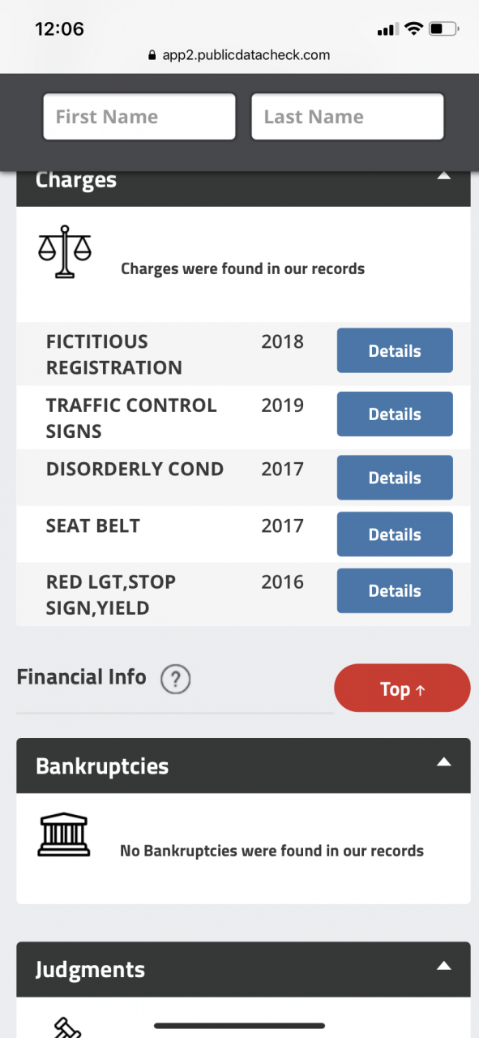Tap the cellular signal bars icon

click(388, 30)
